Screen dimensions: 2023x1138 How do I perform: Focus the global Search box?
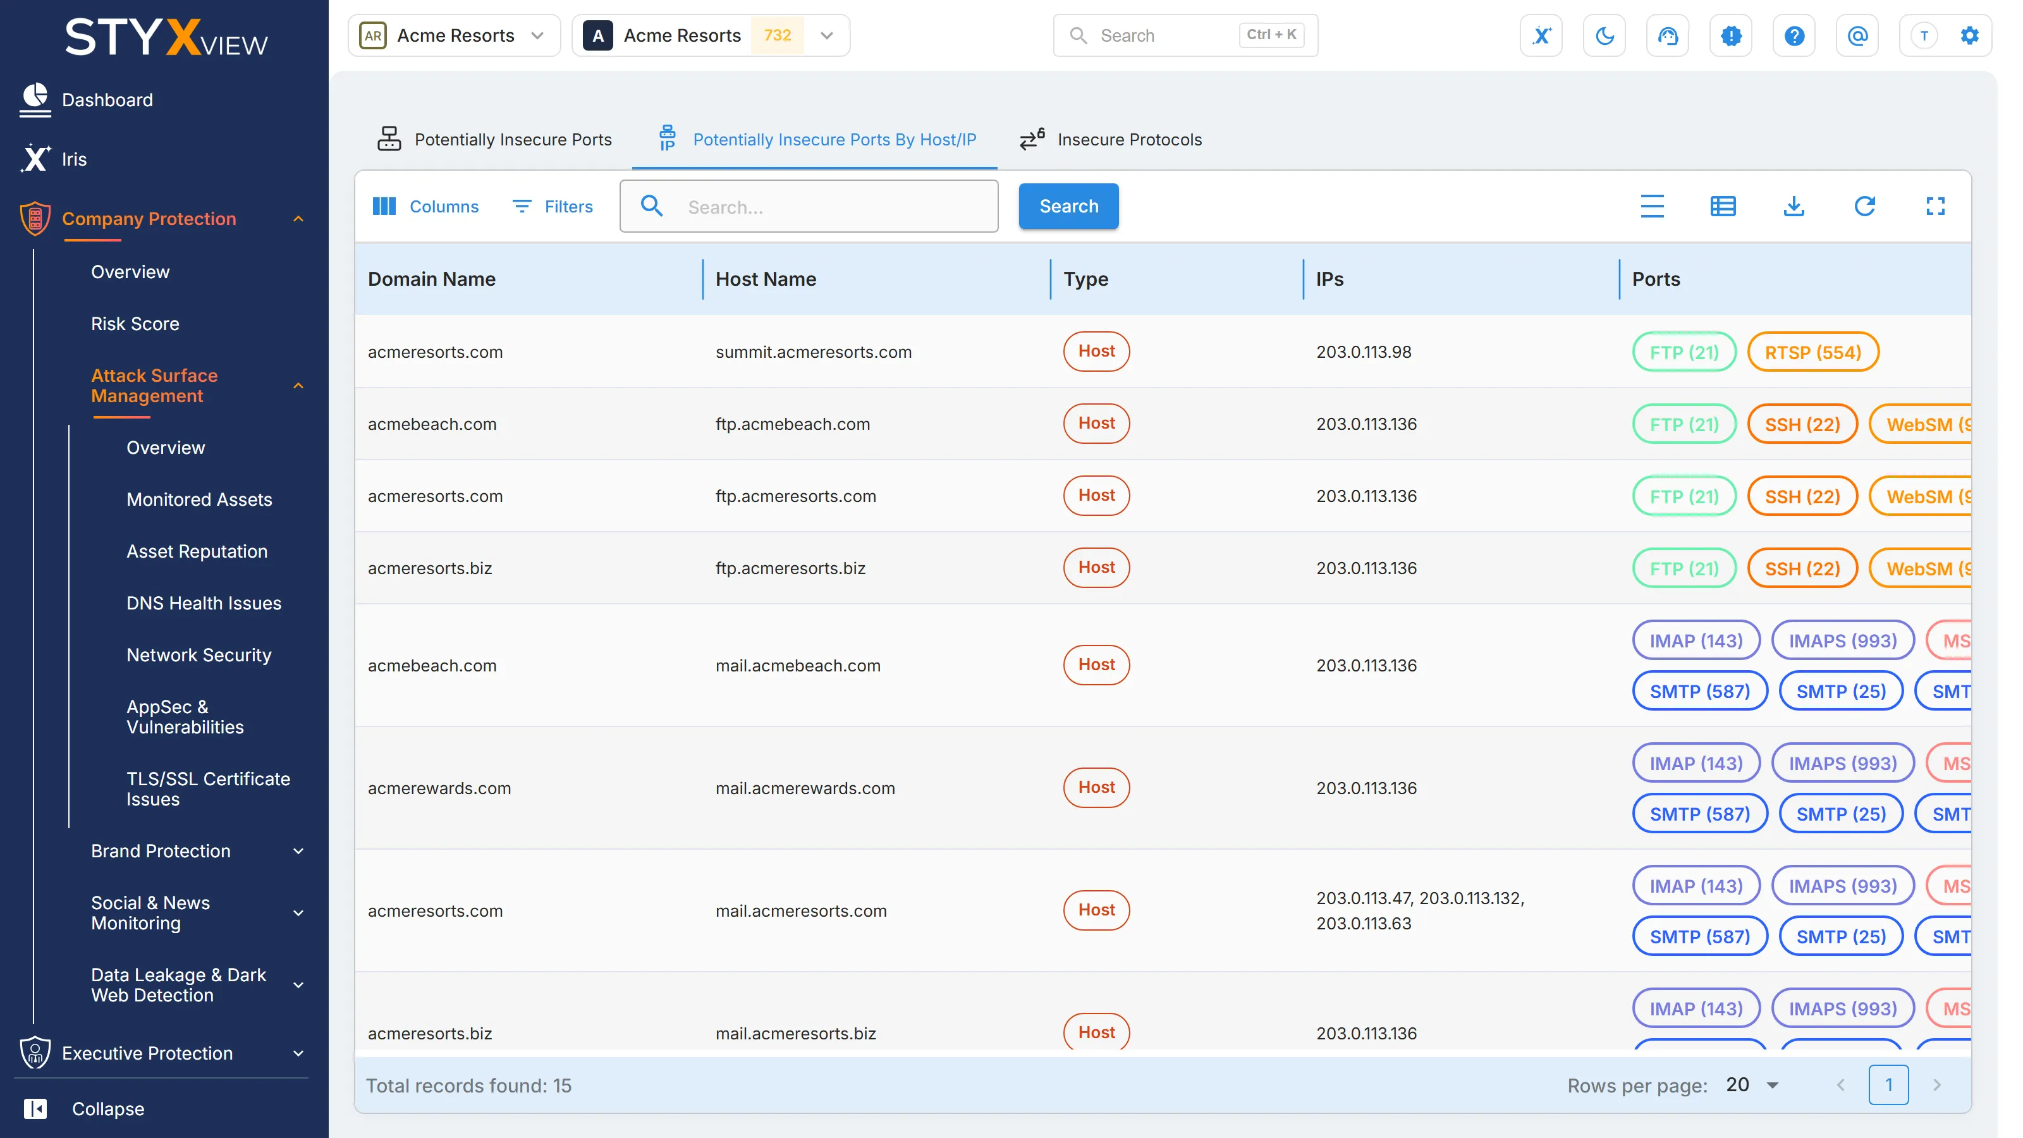click(x=1185, y=35)
